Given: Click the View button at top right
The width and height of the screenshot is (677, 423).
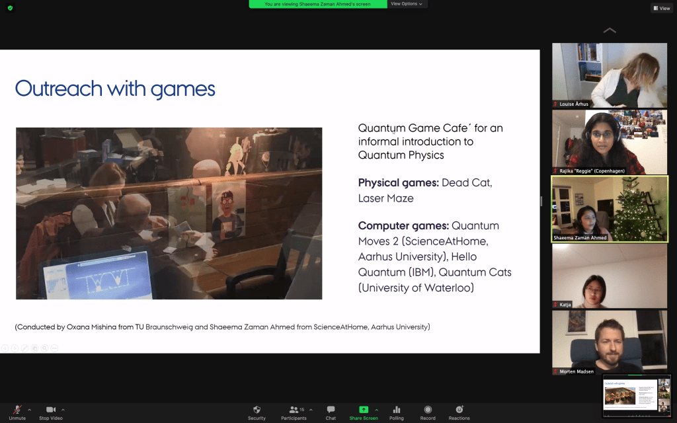Looking at the screenshot, I should coord(661,8).
